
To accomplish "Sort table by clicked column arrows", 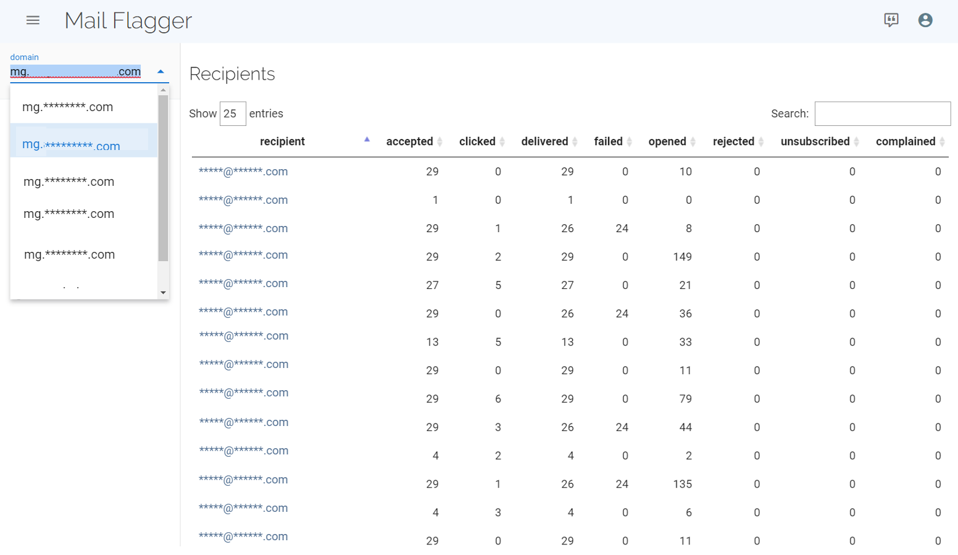I will point(502,142).
